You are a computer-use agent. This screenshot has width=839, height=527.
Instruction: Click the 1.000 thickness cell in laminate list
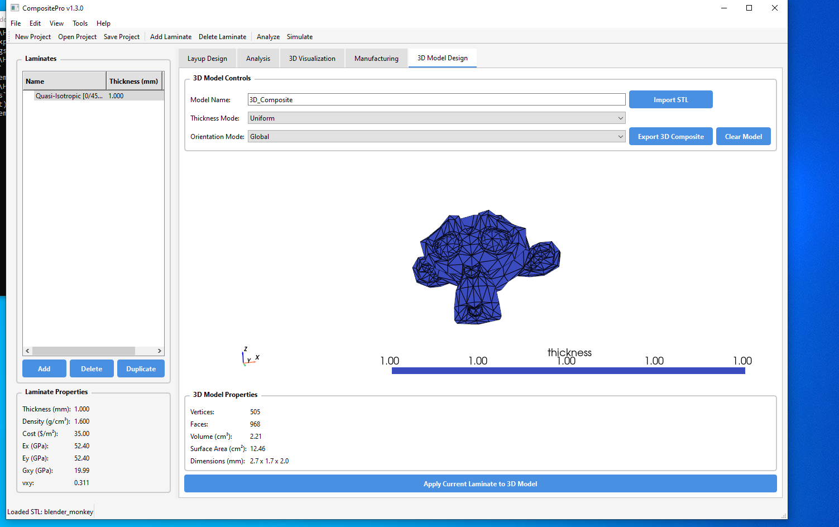[x=116, y=96]
